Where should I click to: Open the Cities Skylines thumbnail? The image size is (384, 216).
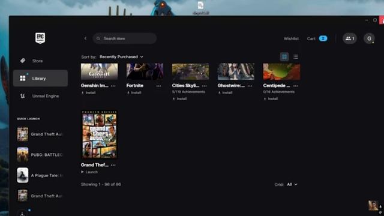tap(190, 71)
